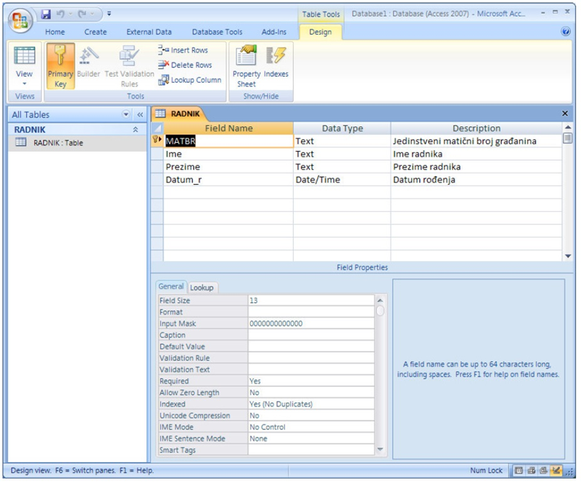
Task: Select RADNIK : Table in navigation pane
Action: [x=58, y=143]
